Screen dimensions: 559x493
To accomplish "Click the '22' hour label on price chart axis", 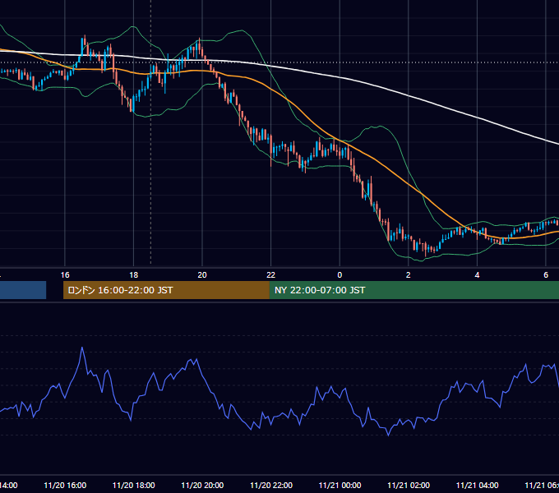I will coord(271,274).
